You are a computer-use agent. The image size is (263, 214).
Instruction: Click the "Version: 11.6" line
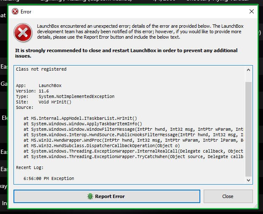click(x=32, y=91)
